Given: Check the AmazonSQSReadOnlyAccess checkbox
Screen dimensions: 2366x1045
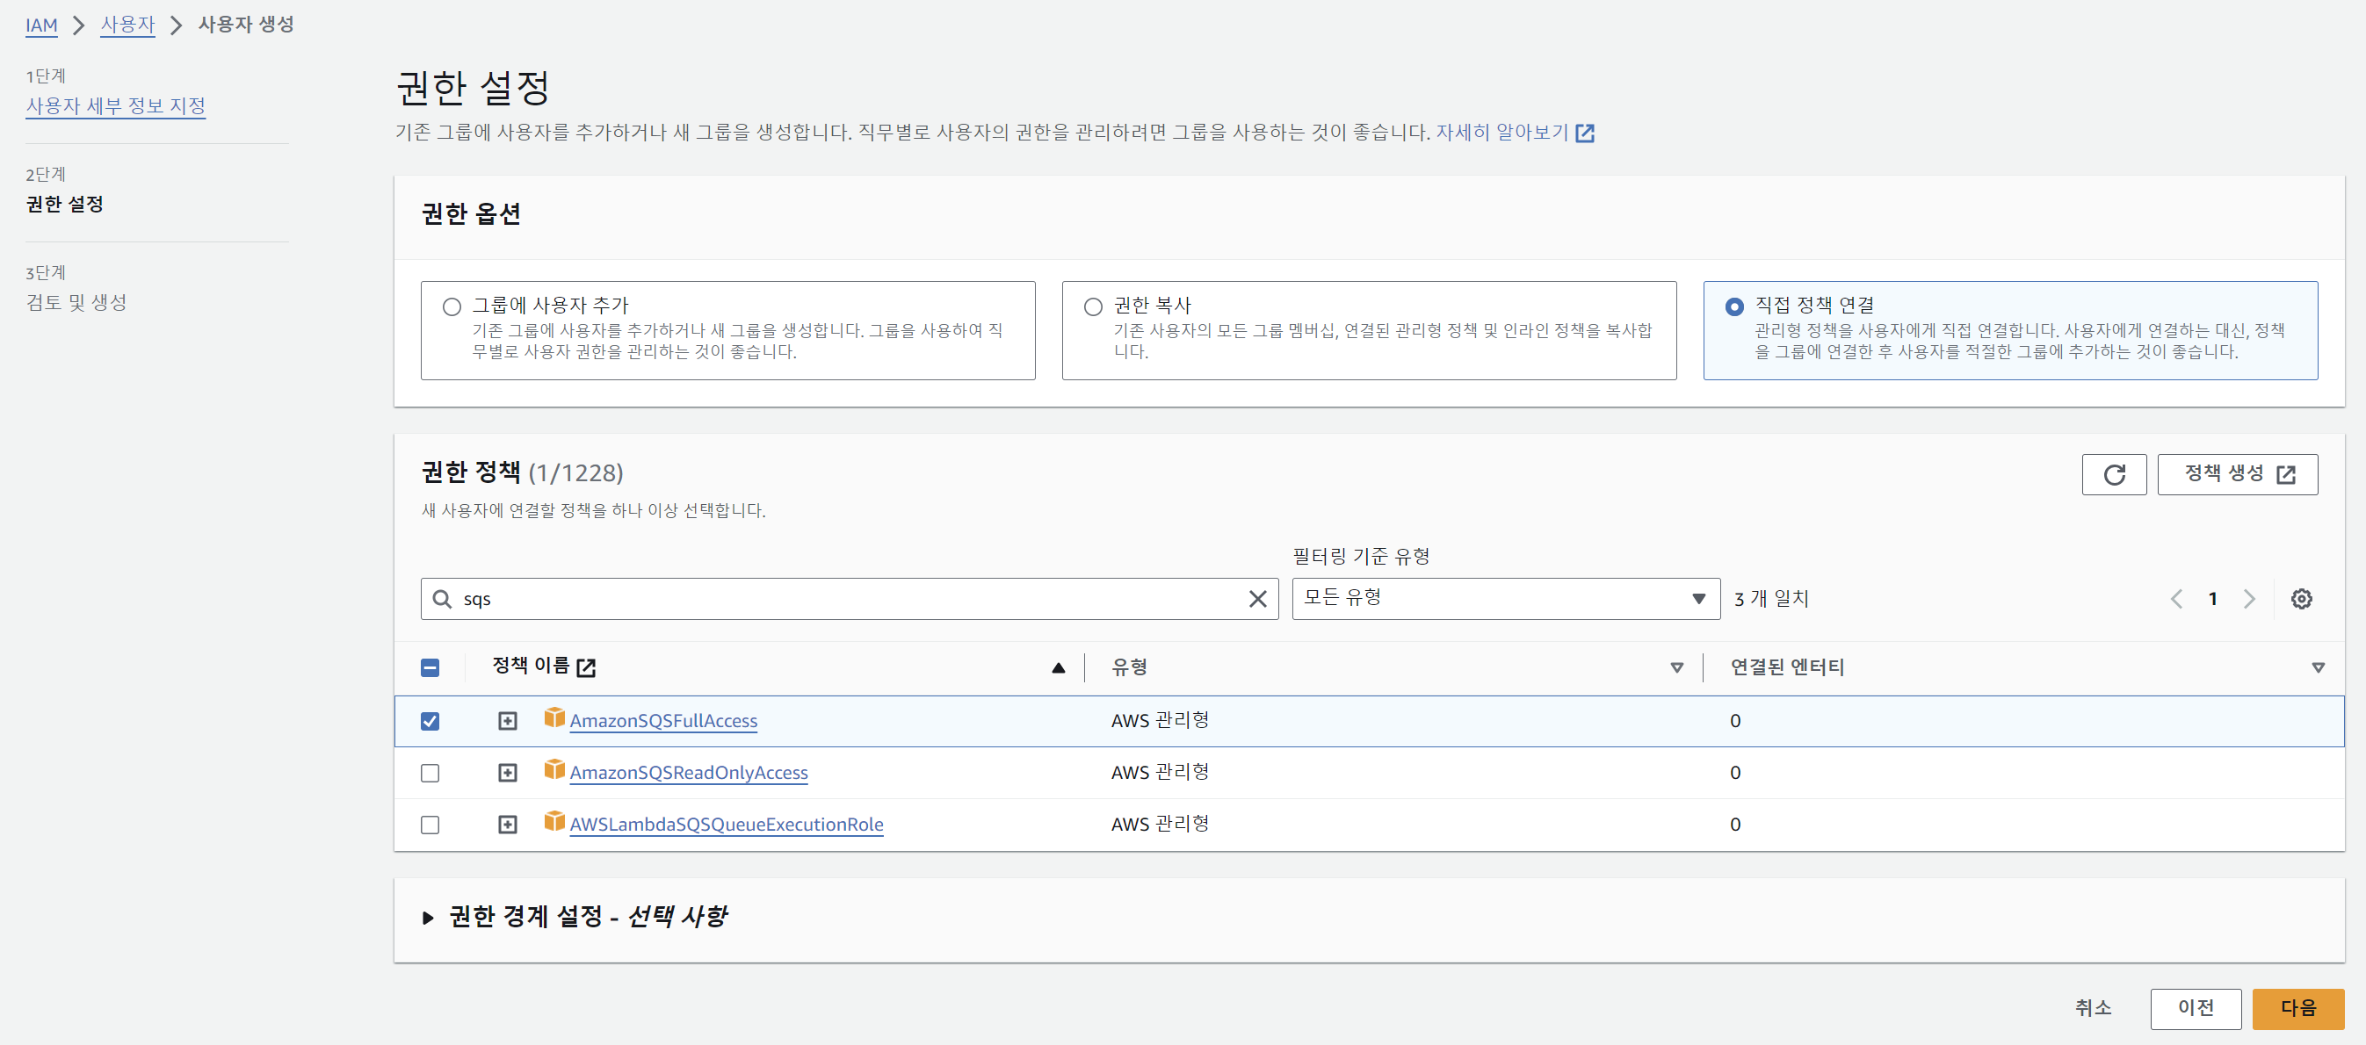Looking at the screenshot, I should pyautogui.click(x=430, y=773).
